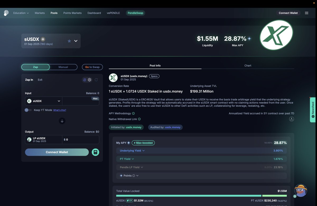Click the Points info icon
Image resolution: width=317 pixels, height=206 pixels.
134,176
